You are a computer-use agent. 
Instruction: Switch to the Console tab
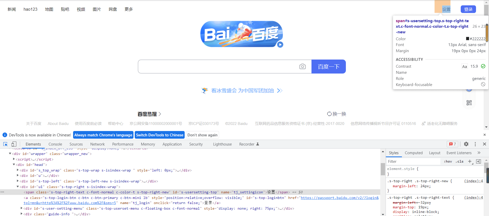55,144
